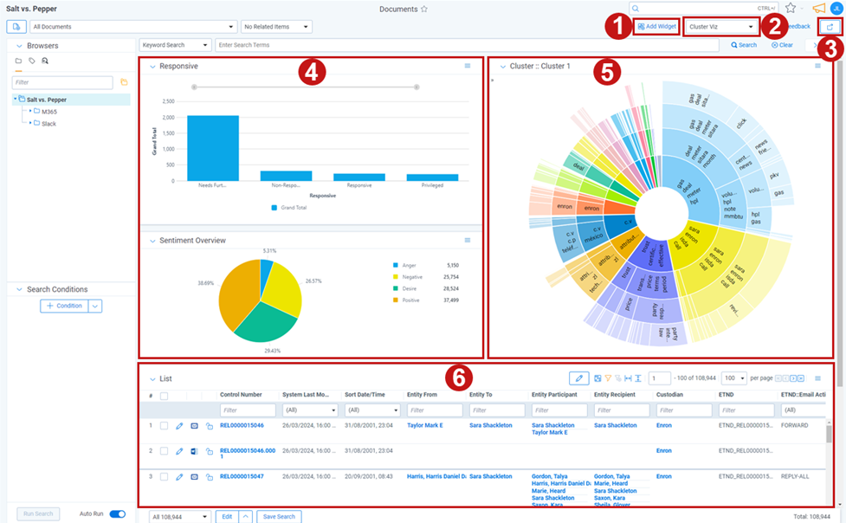The width and height of the screenshot is (846, 523).
Task: Open the Cluster Viz dashboard dropdown
Action: [x=720, y=27]
